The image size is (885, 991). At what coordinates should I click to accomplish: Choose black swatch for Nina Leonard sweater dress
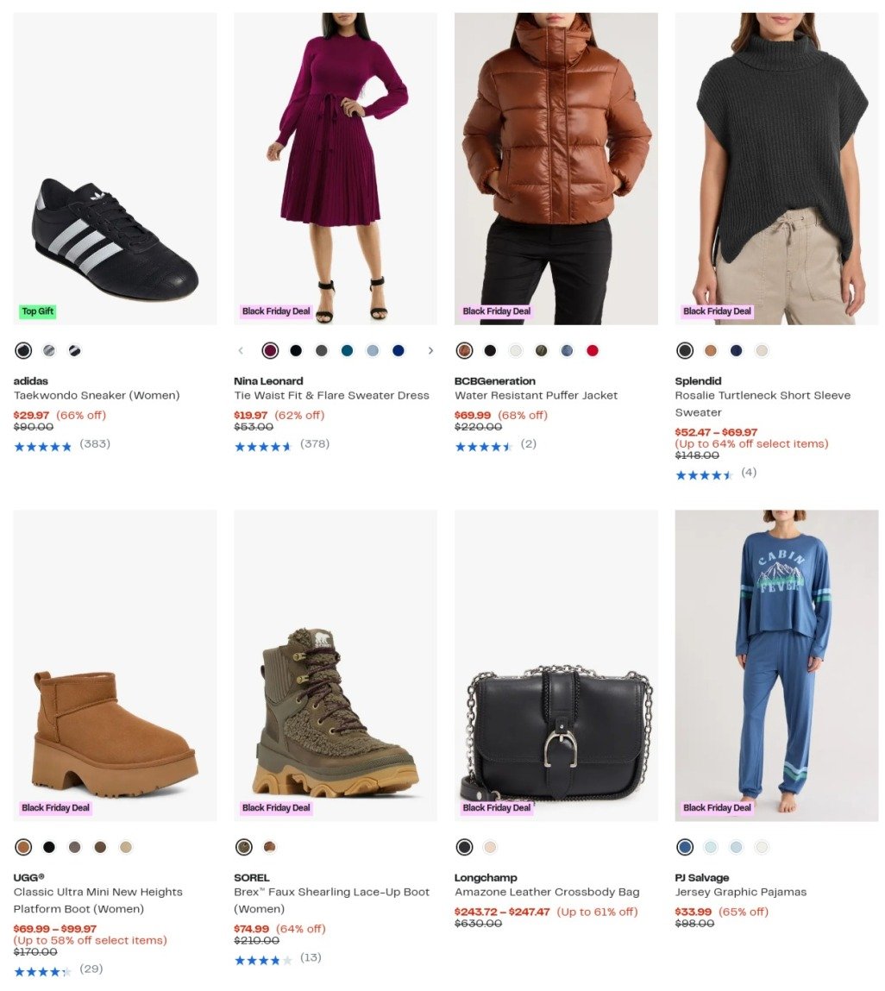click(296, 350)
